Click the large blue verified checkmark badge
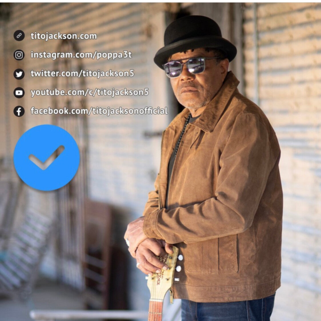This screenshot has width=321, height=321. (x=47, y=158)
